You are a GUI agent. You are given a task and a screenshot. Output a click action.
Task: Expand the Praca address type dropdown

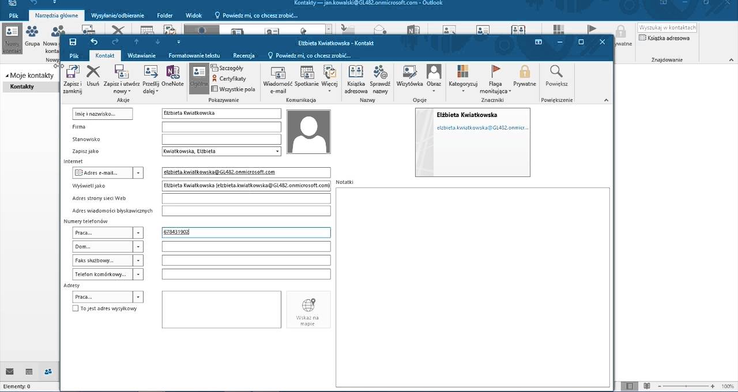tap(138, 297)
